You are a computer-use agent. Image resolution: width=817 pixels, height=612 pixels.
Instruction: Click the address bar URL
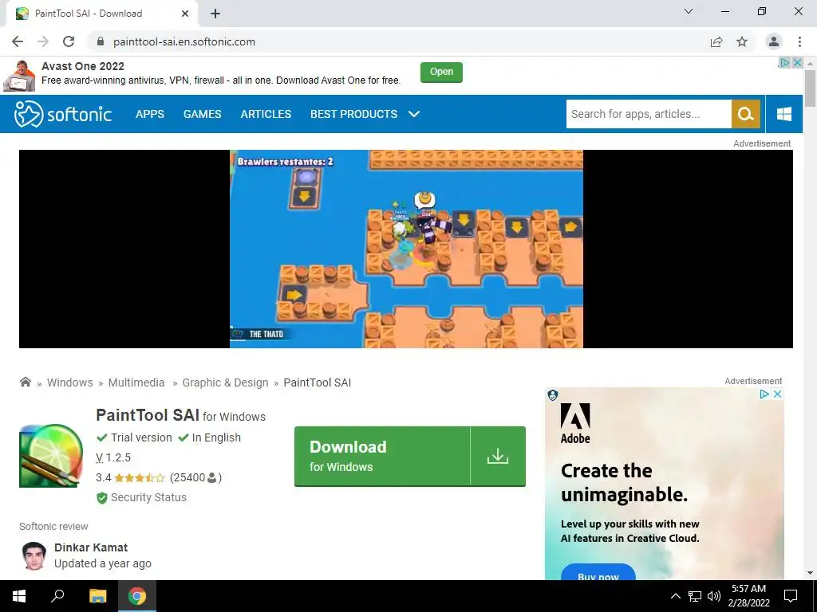pos(184,41)
